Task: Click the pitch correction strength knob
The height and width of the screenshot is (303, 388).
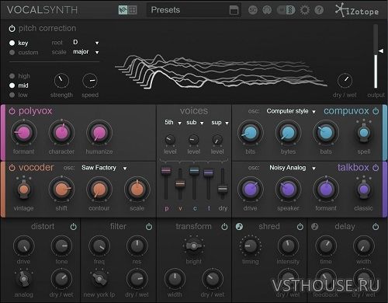Action: pyautogui.click(x=61, y=81)
